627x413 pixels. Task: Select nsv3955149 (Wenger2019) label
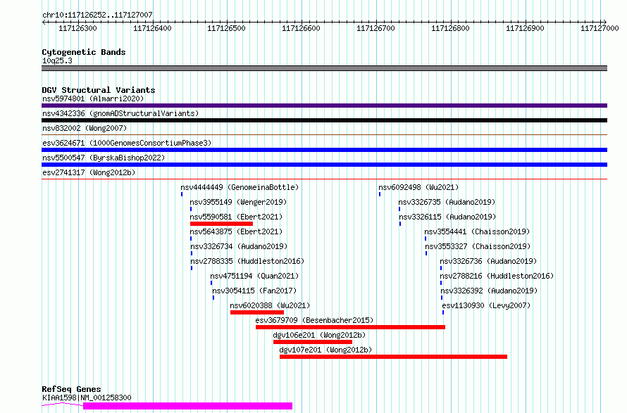coord(238,202)
